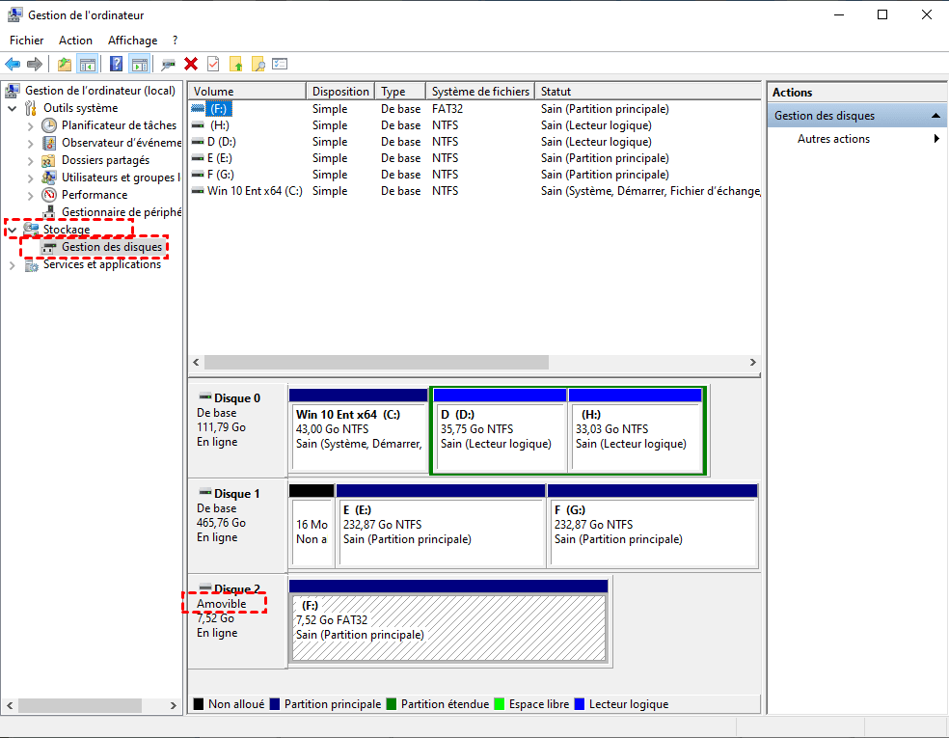Click the Properties checkmark page toolbar icon
This screenshot has height=738, width=949.
click(212, 64)
